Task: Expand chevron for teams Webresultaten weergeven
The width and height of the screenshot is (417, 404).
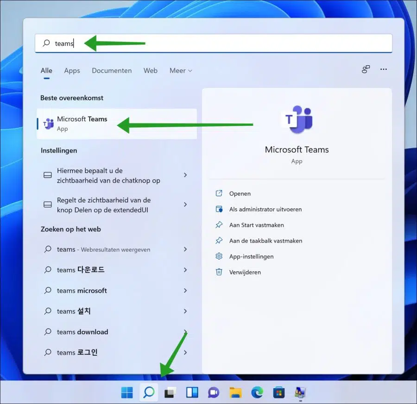Action: pyautogui.click(x=185, y=249)
